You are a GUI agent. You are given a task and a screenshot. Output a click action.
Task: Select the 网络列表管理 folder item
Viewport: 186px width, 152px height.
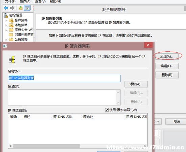[21, 34]
